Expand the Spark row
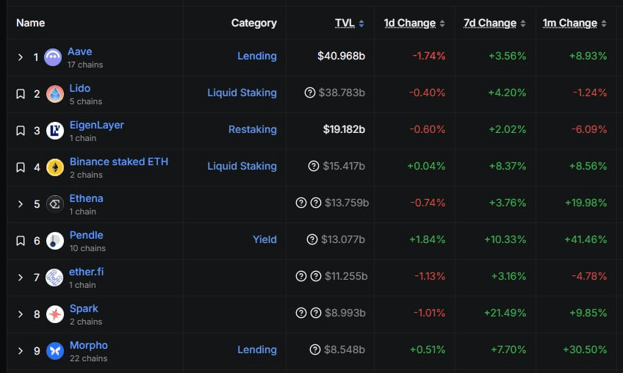 coord(21,314)
